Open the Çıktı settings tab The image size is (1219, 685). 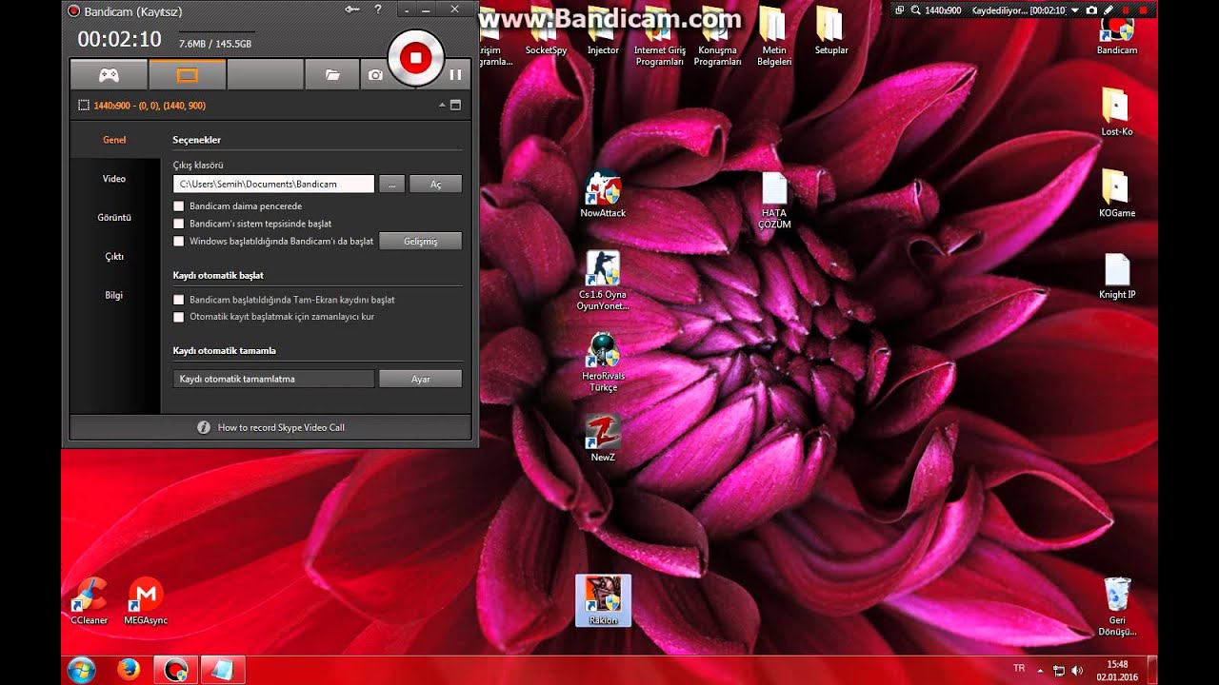pyautogui.click(x=114, y=257)
